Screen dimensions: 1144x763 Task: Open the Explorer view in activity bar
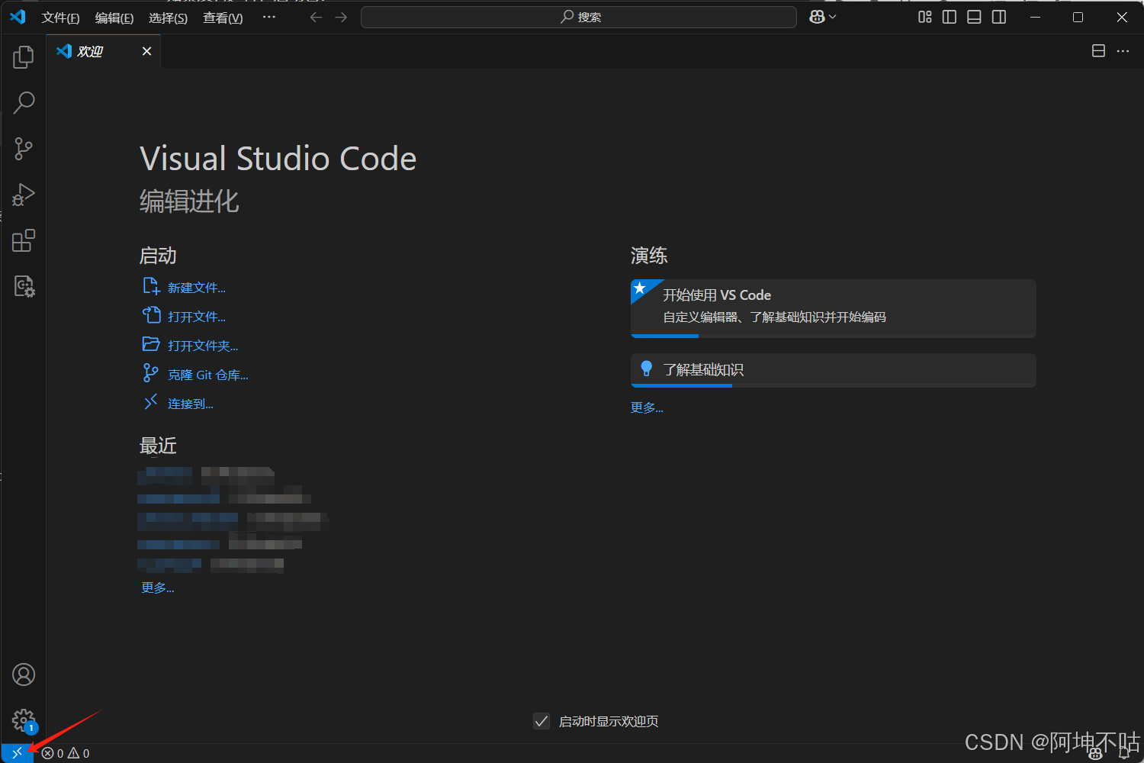pos(24,57)
